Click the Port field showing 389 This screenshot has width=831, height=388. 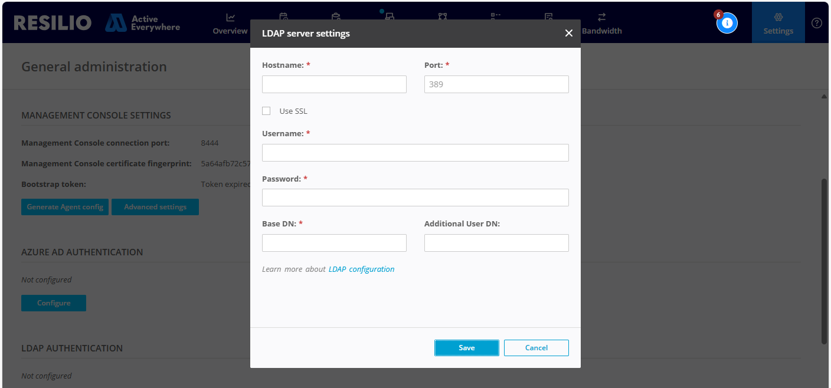click(x=496, y=84)
